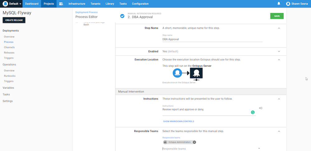Click the dark Octopus Server icon

click(196, 74)
